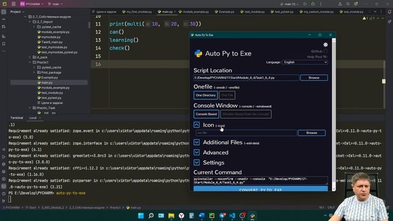393x221 pixels.
Task: Open the GitHub link in Auto Py to Exe
Action: point(319,51)
